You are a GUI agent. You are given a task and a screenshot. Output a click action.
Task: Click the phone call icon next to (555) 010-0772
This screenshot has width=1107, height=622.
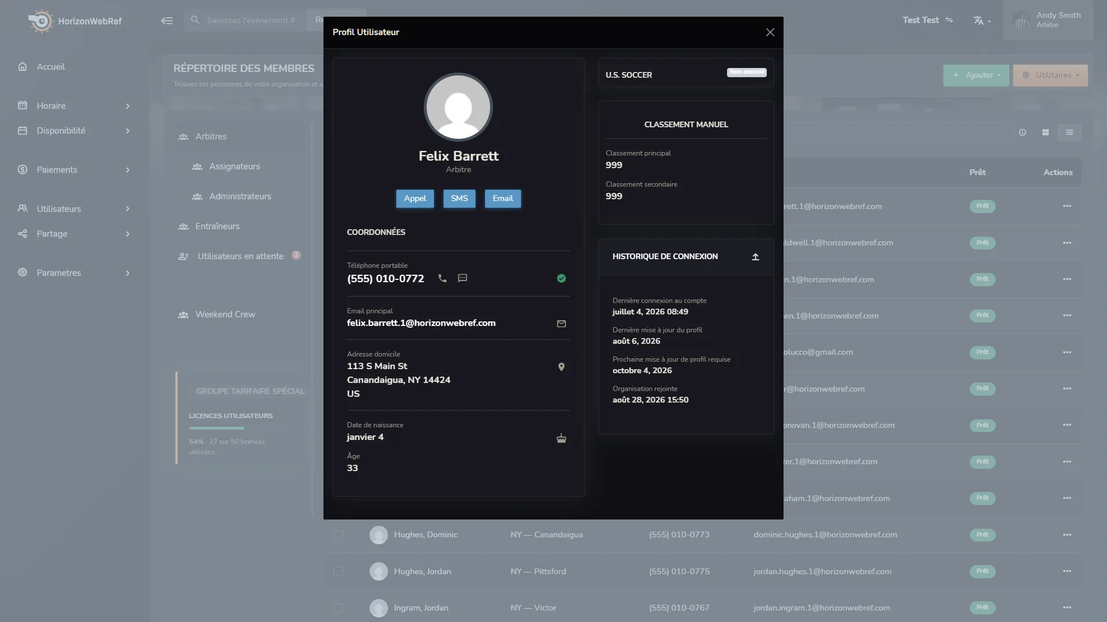tap(442, 278)
